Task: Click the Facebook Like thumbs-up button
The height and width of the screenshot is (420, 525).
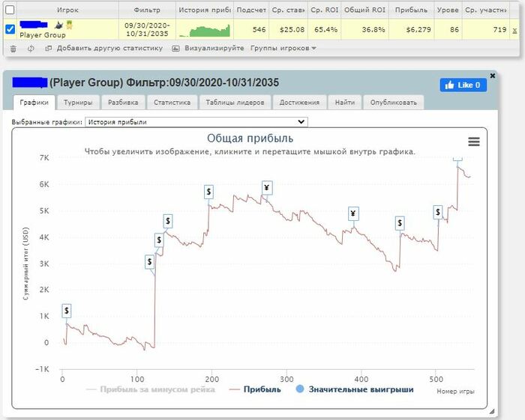Action: (463, 85)
